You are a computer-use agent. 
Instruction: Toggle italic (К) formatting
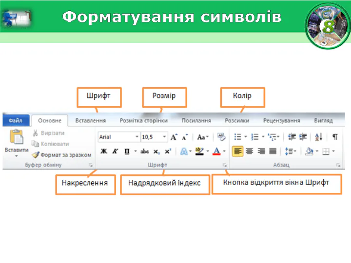[x=115, y=151]
